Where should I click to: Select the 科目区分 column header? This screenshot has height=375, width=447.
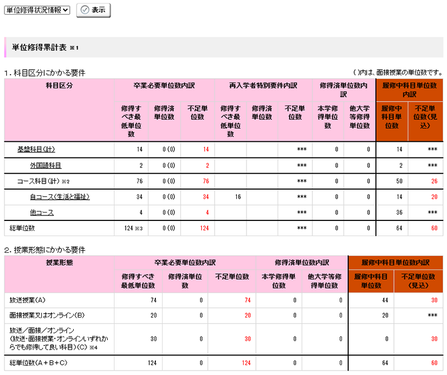[x=59, y=86]
